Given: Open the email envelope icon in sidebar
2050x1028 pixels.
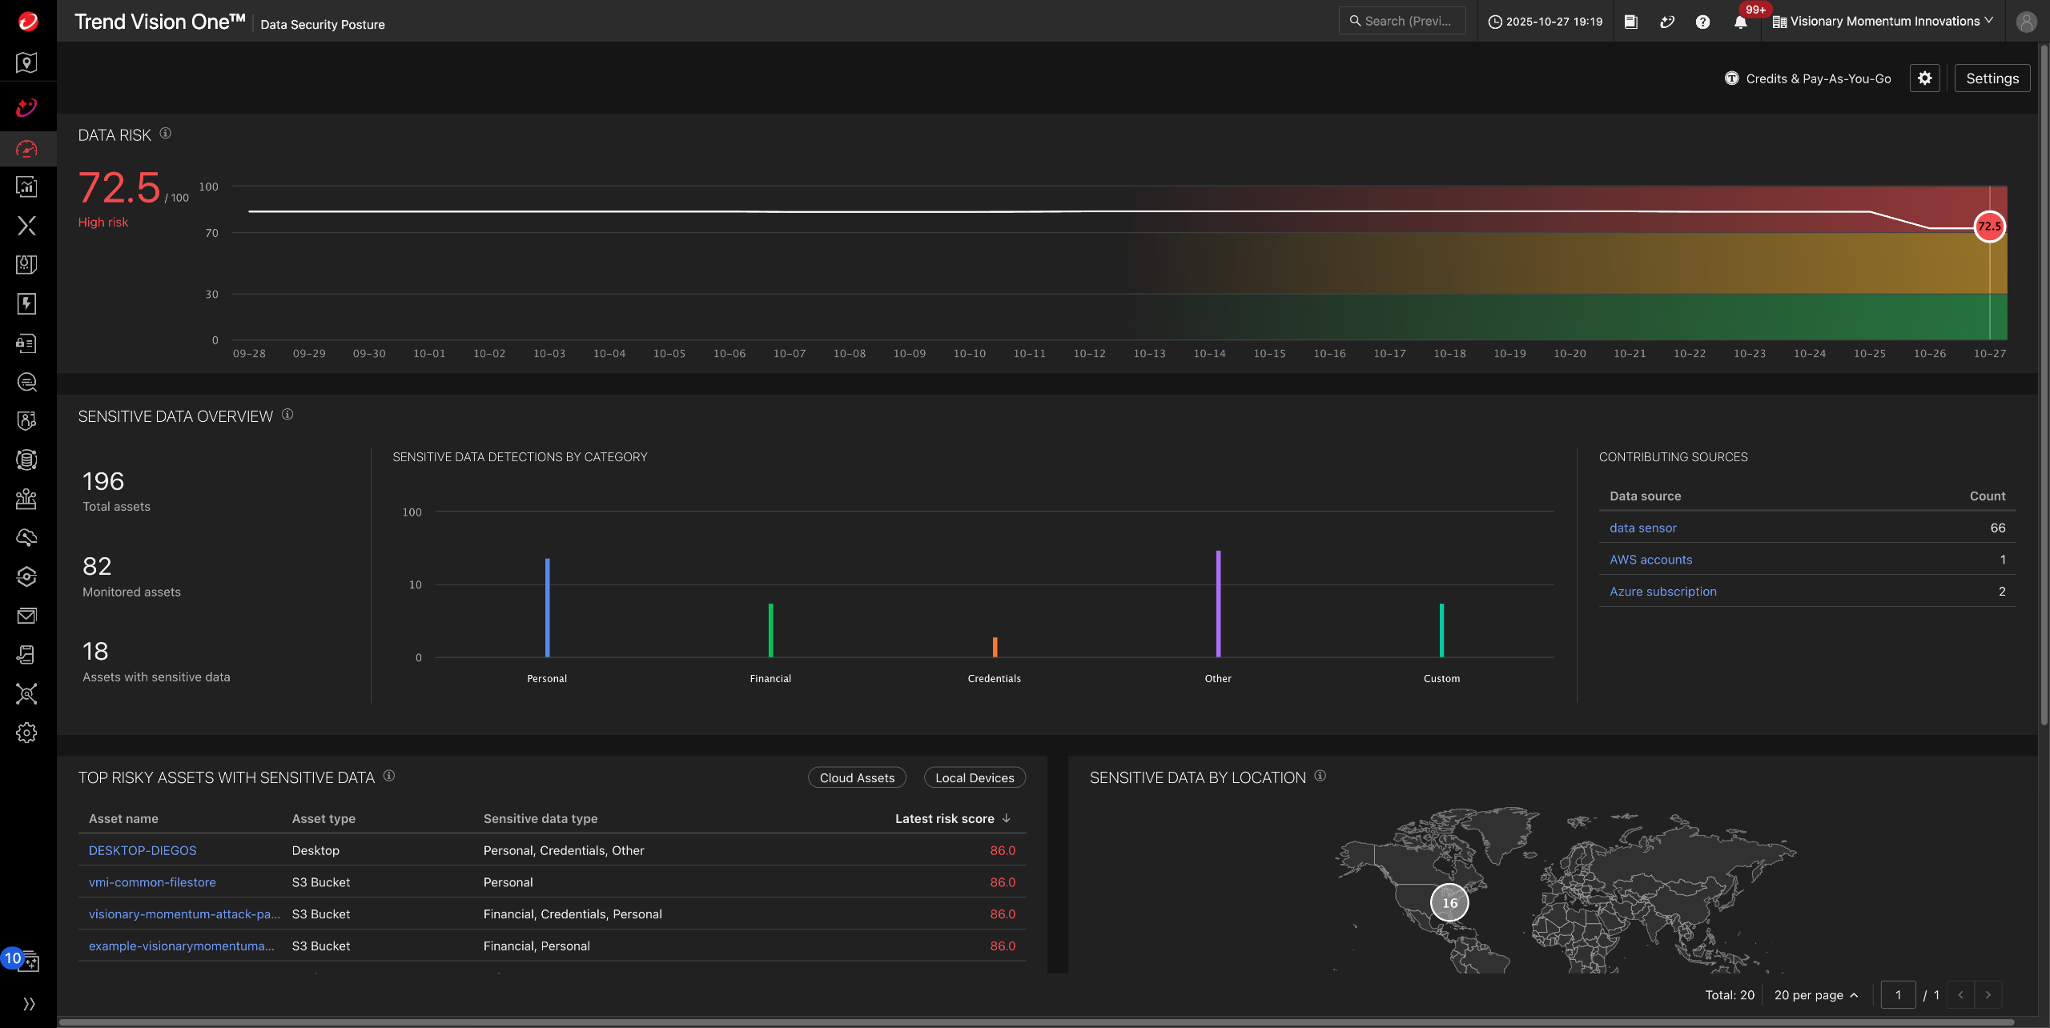Looking at the screenshot, I should point(26,616).
